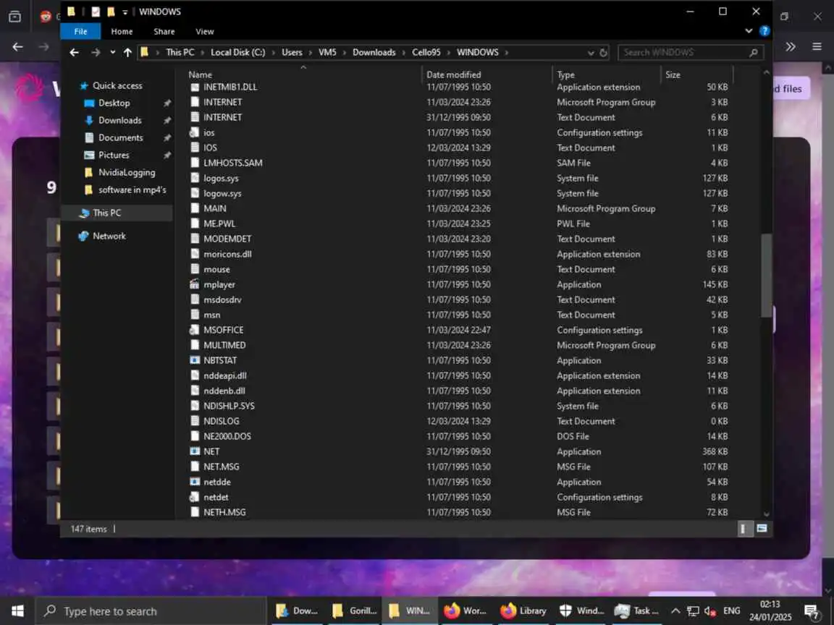This screenshot has height=625, width=834.
Task: Click the Downloads breadcrumb segment
Action: coord(374,52)
